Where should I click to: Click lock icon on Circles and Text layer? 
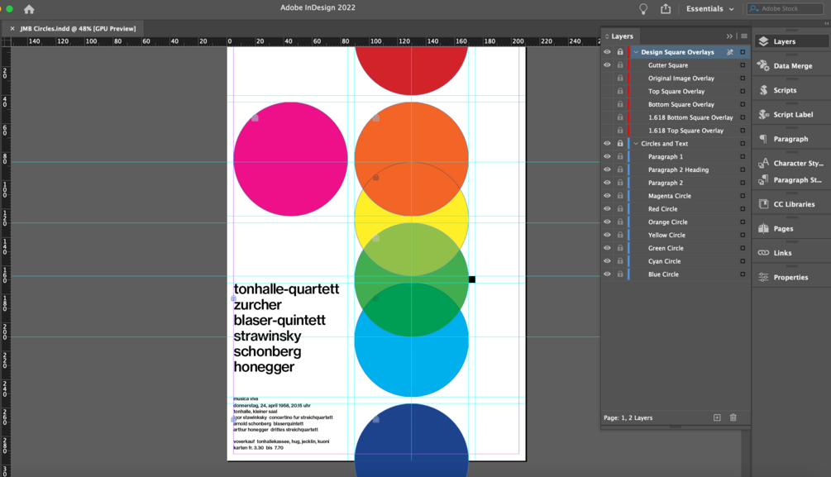pyautogui.click(x=620, y=144)
